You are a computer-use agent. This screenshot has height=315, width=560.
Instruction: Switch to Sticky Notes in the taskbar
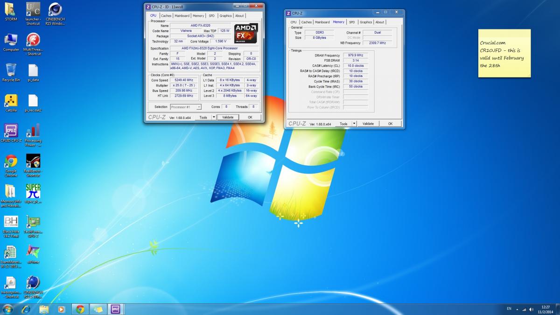(98, 309)
